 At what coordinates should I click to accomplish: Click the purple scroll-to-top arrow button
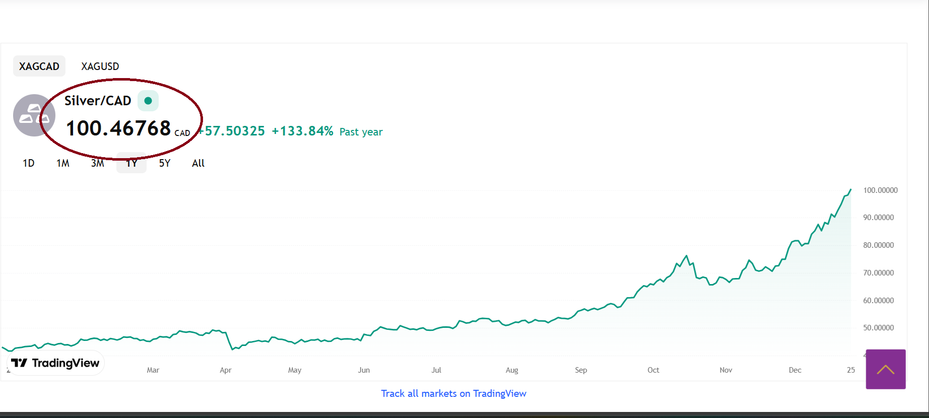(885, 369)
